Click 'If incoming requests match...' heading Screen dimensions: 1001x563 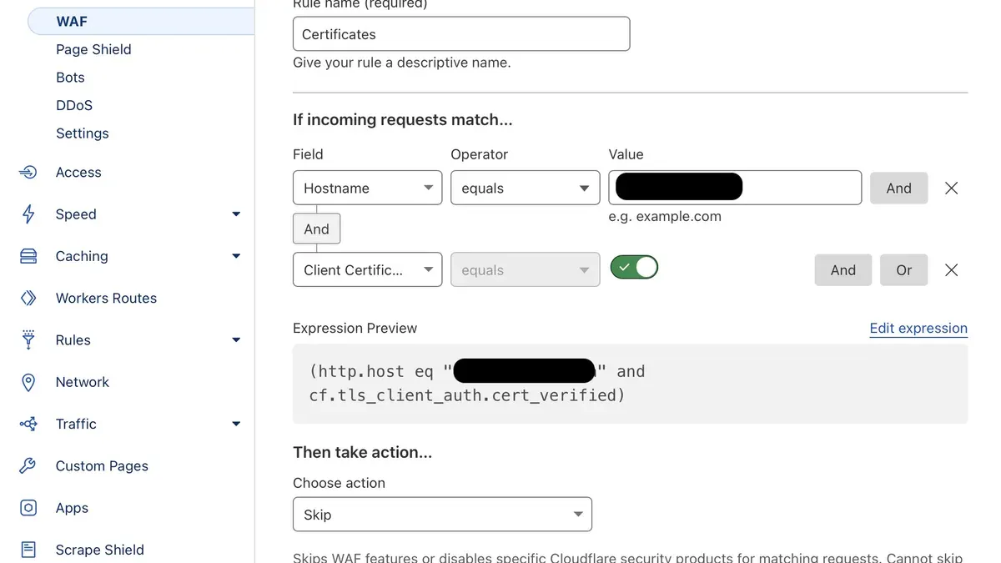(402, 120)
